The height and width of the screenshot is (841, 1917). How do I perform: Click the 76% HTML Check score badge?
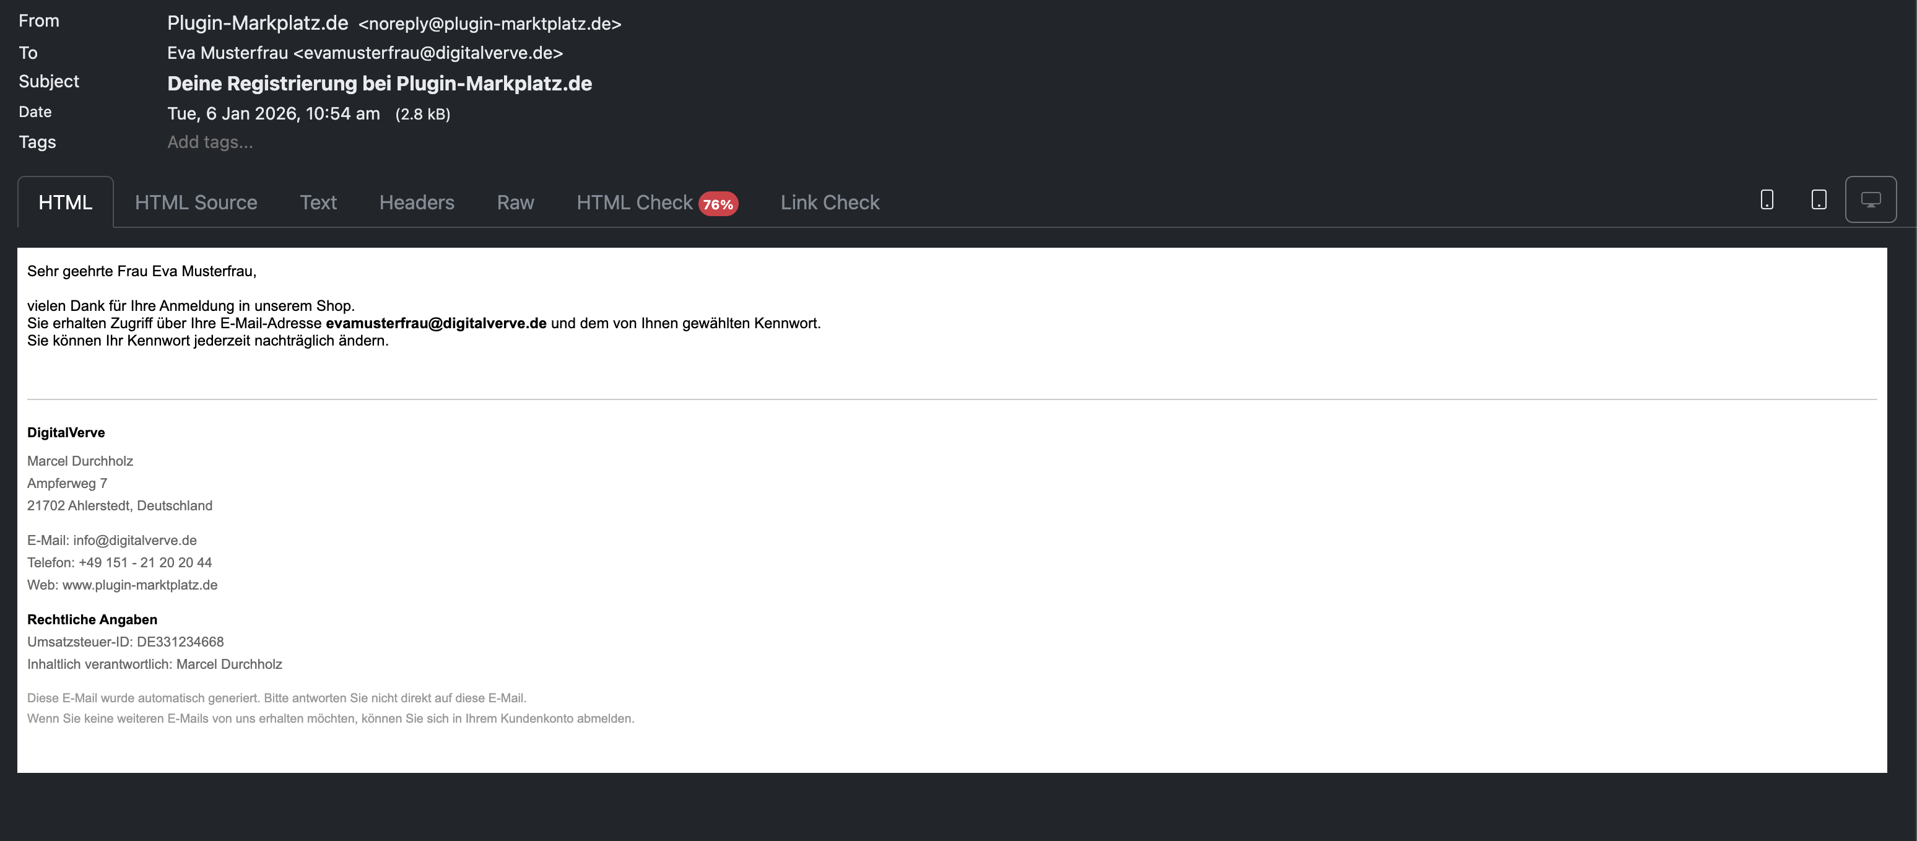point(718,204)
